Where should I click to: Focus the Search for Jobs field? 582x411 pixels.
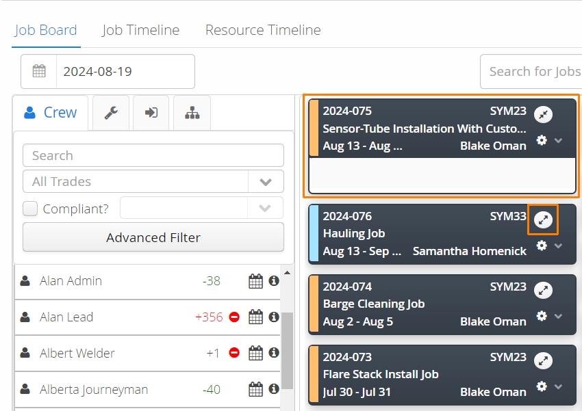pos(531,71)
